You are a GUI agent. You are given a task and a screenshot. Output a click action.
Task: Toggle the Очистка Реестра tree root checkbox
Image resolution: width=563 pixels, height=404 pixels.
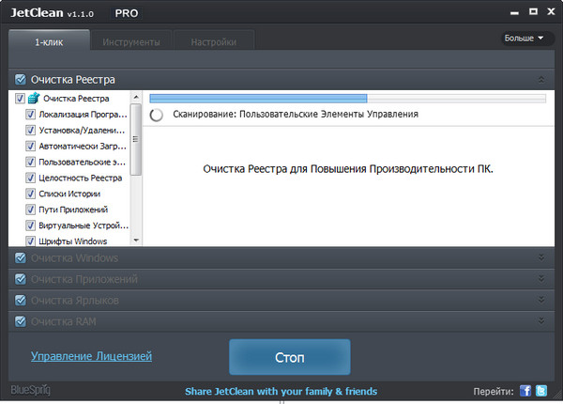pos(20,98)
